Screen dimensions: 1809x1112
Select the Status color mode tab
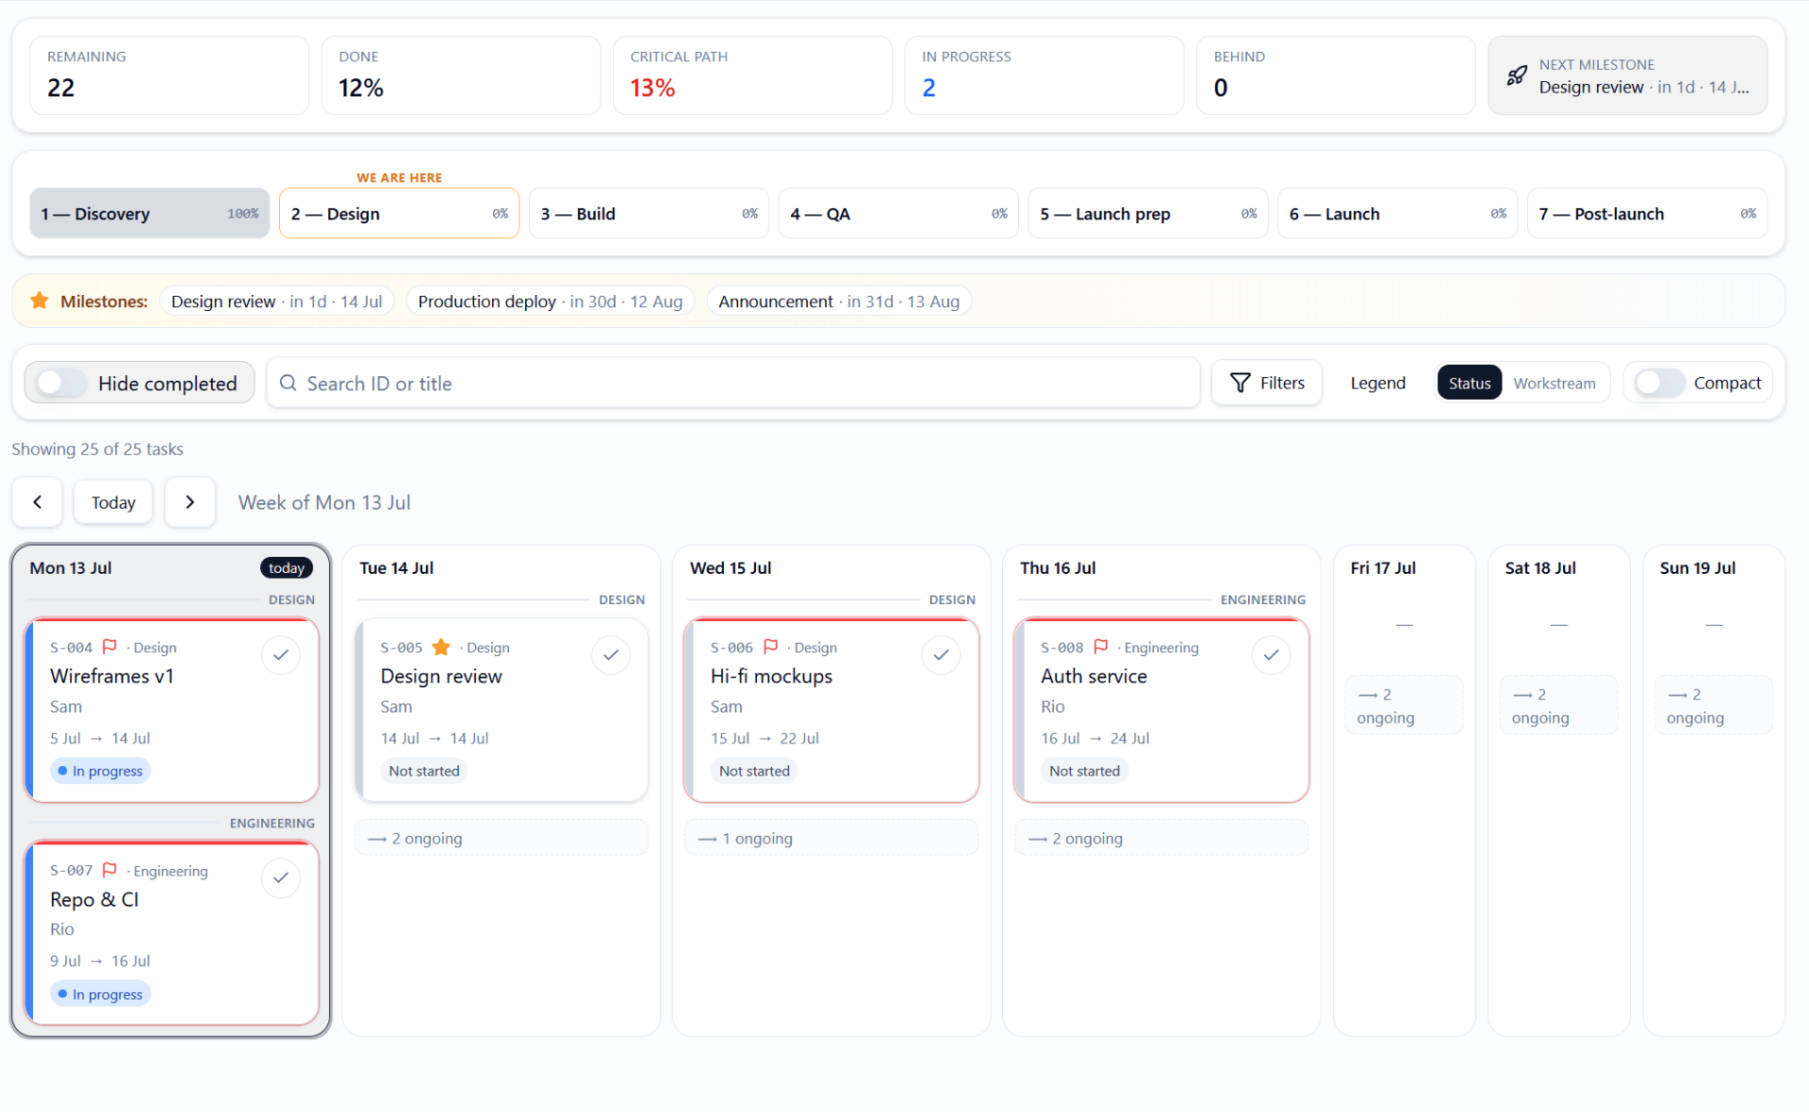click(1469, 383)
